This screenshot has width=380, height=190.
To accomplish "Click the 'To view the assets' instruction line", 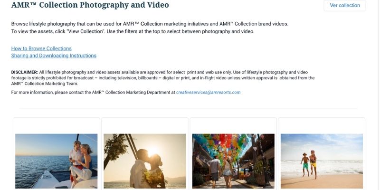I will pyautogui.click(x=133, y=31).
